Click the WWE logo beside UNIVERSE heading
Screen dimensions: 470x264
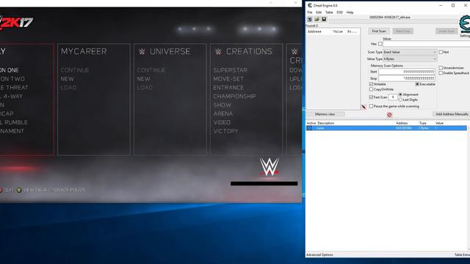[x=142, y=52]
